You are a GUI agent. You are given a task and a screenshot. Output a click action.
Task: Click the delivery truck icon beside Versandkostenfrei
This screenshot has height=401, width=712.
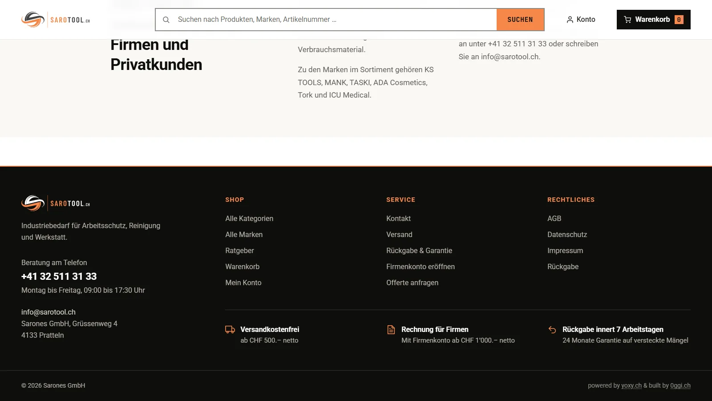pyautogui.click(x=230, y=330)
